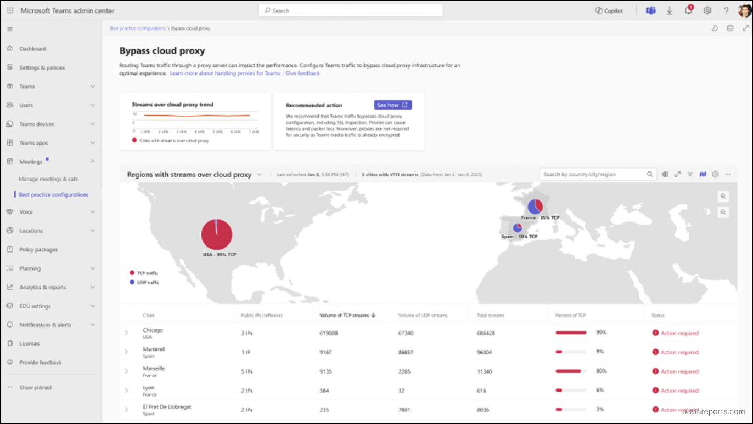The height and width of the screenshot is (424, 753).
Task: Click Marseille percent of TCP bar
Action: point(571,371)
